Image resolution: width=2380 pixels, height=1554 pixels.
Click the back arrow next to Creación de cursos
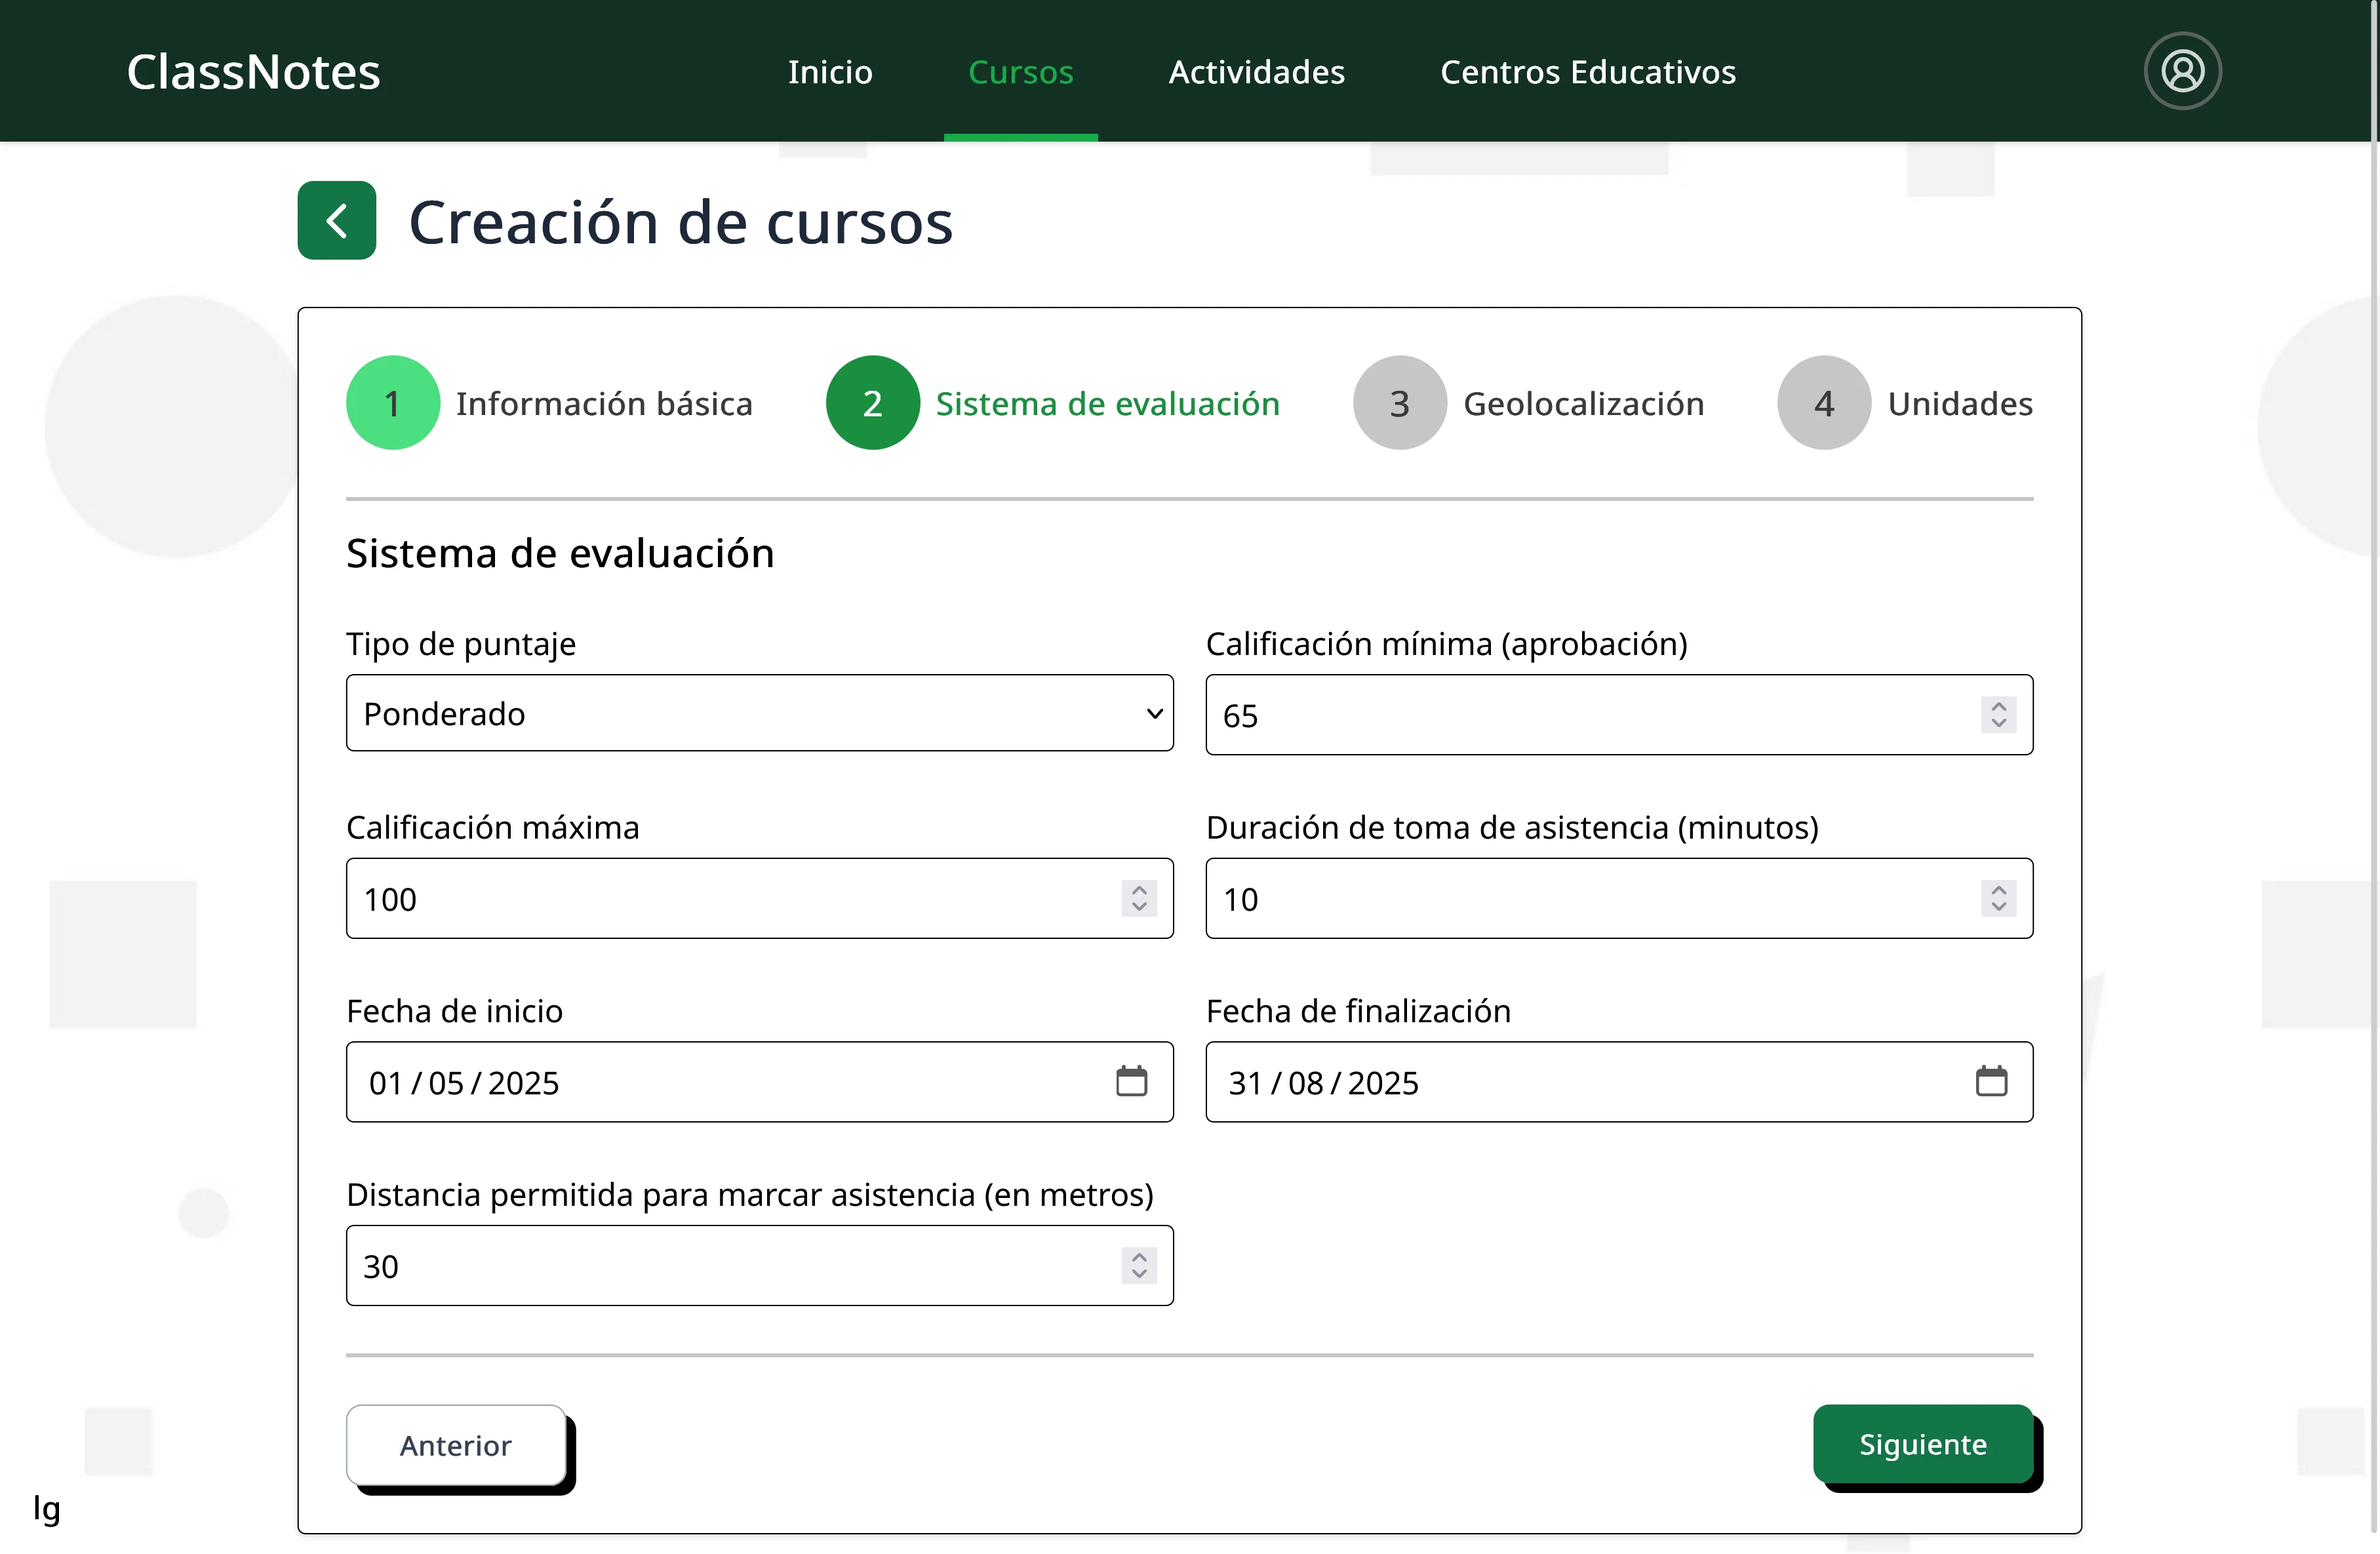point(336,220)
